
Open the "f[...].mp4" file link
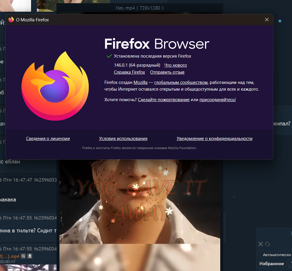(x=10, y=256)
